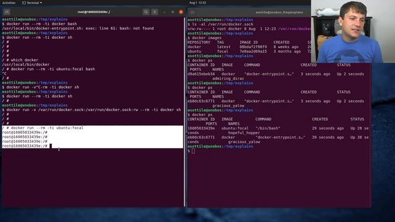Click container ID '16005033439e' in last docker ps
395x222 pixels.
[x=201, y=128]
